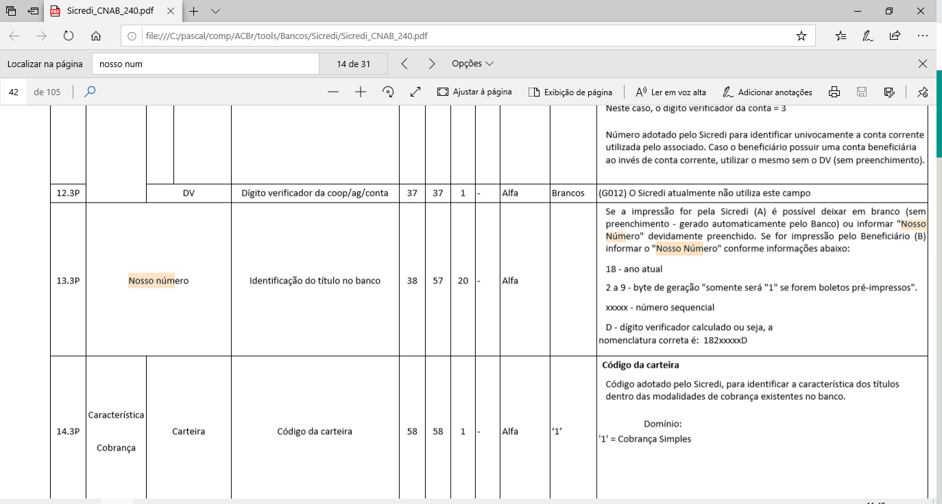This screenshot has height=504, width=942.
Task: Click the site information icon in address bar
Action: coord(132,36)
